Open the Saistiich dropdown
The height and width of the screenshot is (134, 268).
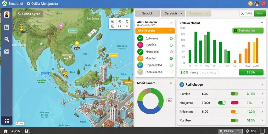click(x=173, y=13)
